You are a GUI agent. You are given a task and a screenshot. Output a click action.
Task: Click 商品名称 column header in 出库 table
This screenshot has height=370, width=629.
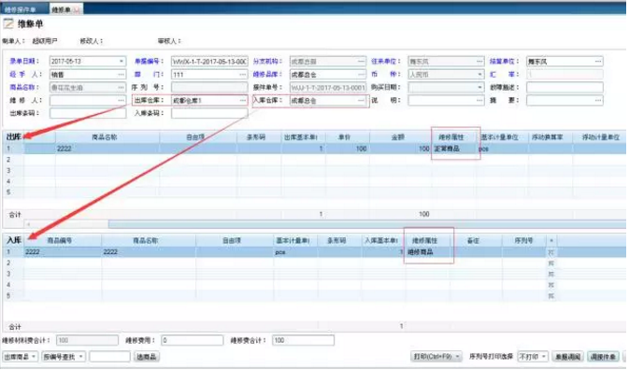[105, 137]
